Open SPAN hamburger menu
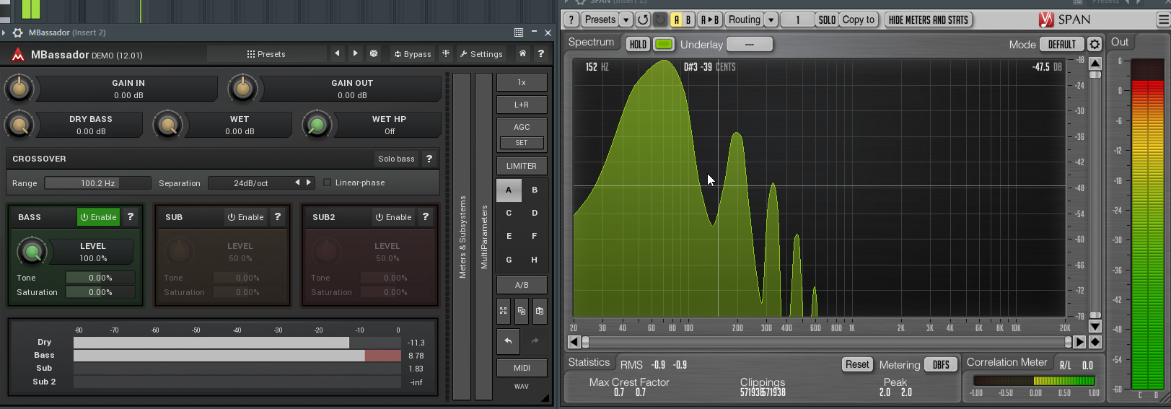The width and height of the screenshot is (1171, 409). tap(1162, 19)
